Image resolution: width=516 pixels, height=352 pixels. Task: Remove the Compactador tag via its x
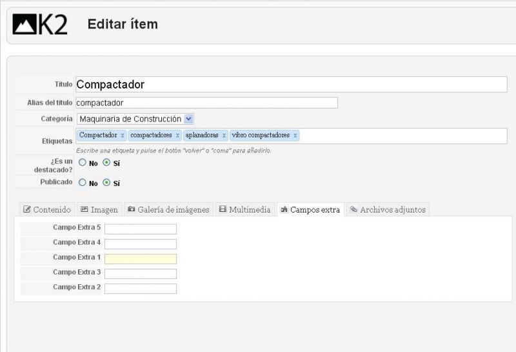tap(123, 136)
